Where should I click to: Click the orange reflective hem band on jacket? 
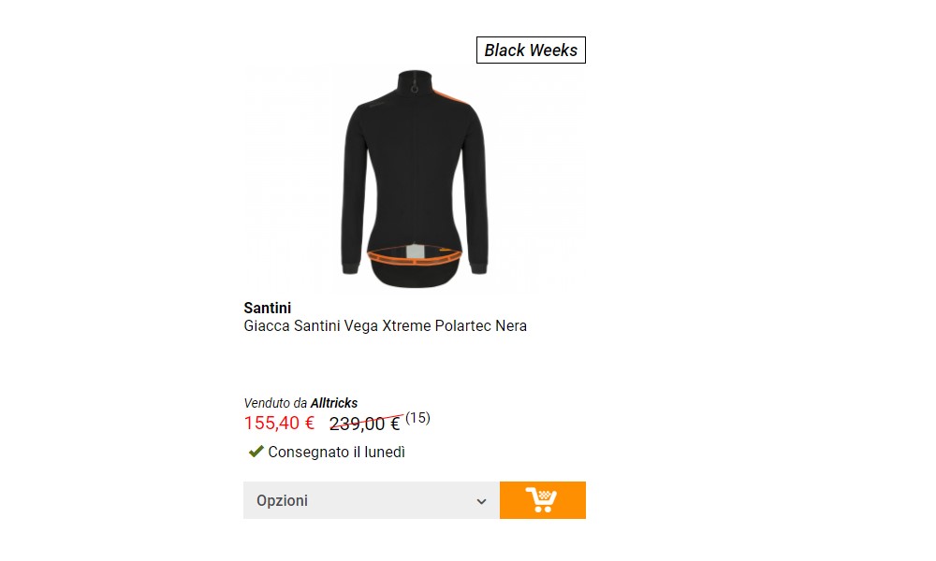pos(415,258)
